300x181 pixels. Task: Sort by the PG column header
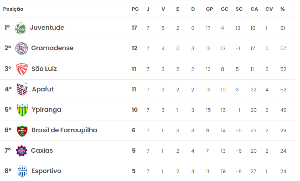click(x=135, y=9)
